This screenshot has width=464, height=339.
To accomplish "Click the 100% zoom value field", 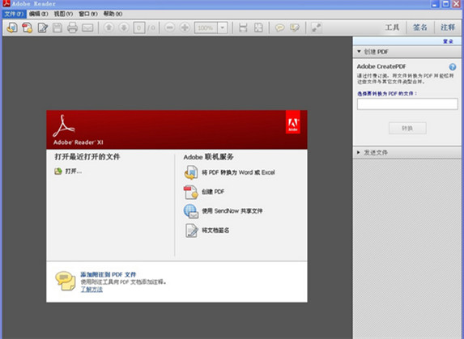I will (x=206, y=28).
